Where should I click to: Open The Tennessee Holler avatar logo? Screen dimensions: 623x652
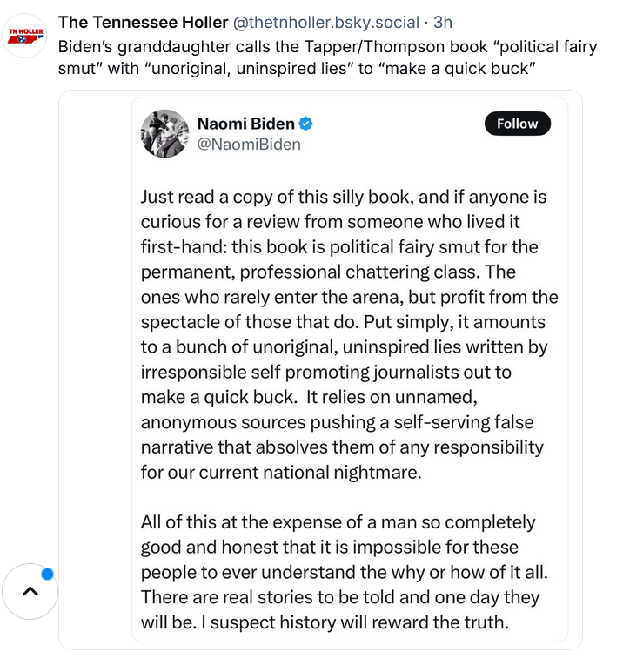point(25,36)
